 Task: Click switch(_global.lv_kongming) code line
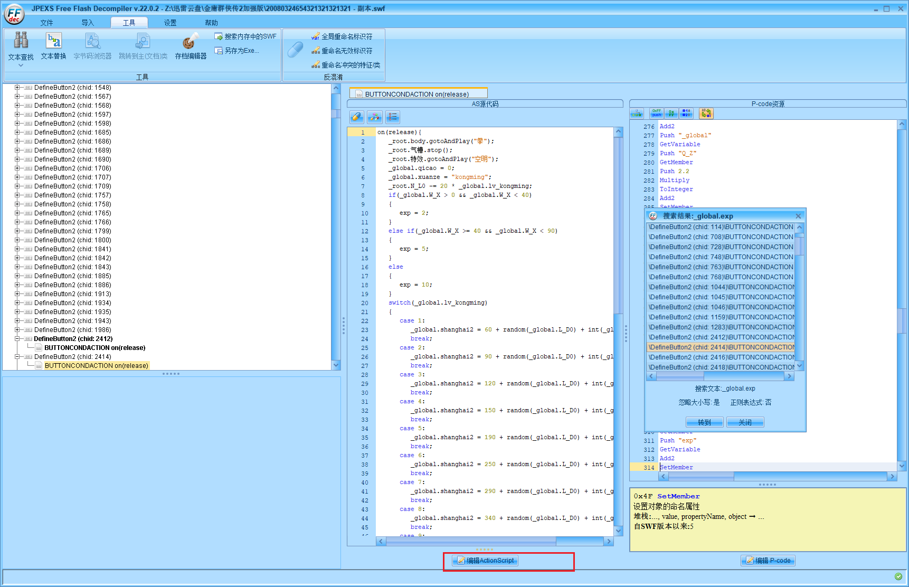tap(438, 303)
